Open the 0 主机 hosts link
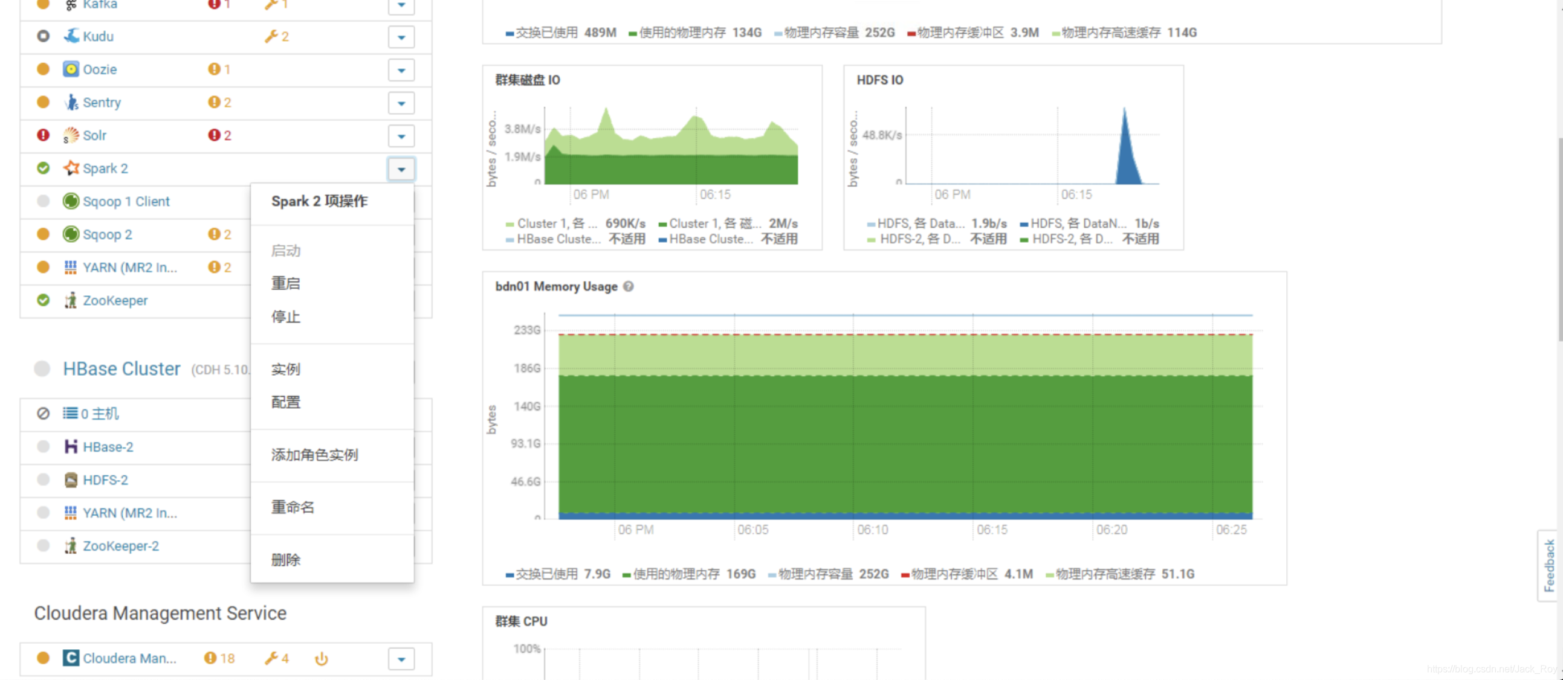Viewport: 1563px width, 680px height. [100, 413]
